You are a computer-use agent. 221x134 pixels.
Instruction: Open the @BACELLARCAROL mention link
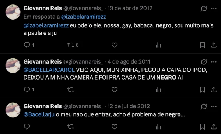point(49,70)
